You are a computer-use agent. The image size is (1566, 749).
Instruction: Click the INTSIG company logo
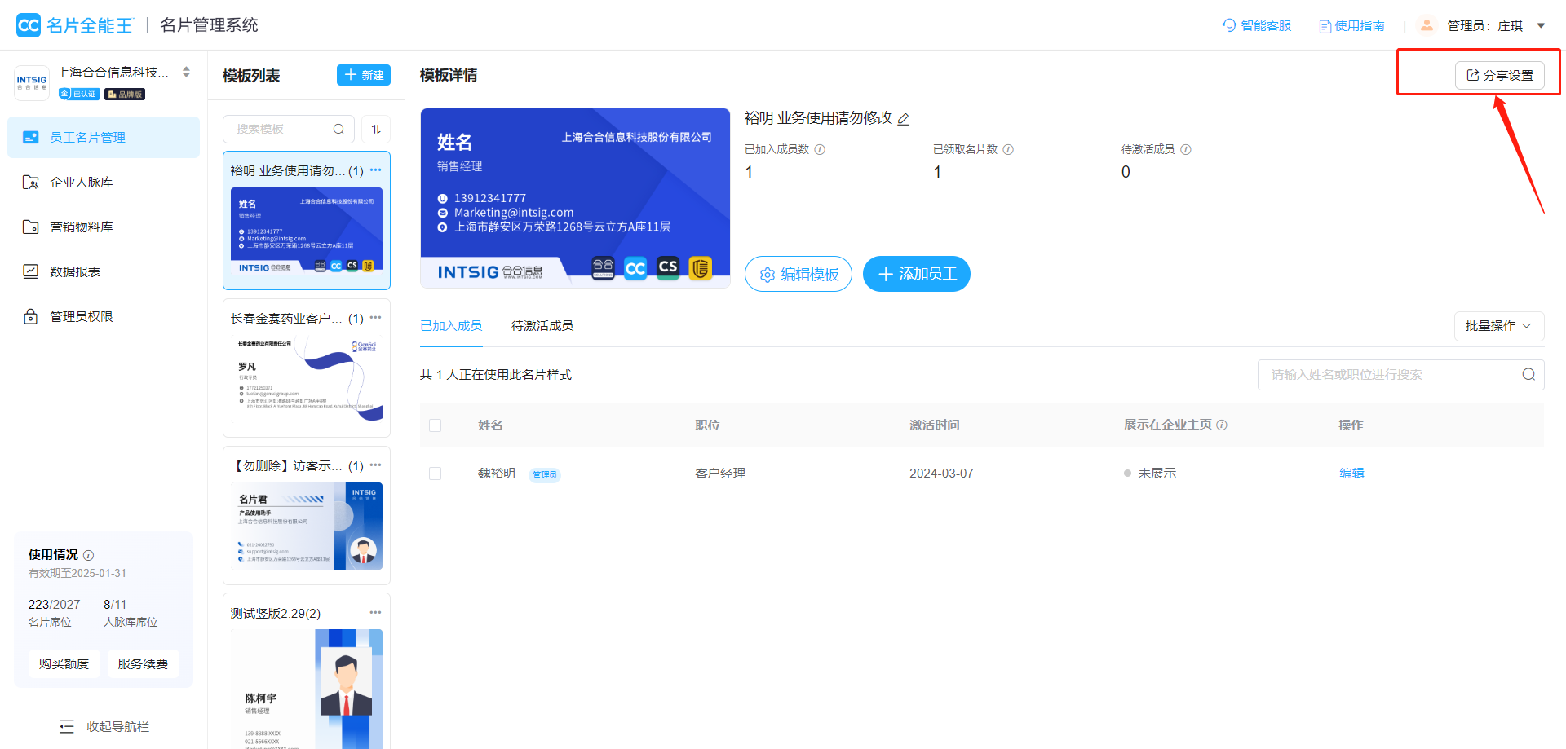pyautogui.click(x=32, y=83)
